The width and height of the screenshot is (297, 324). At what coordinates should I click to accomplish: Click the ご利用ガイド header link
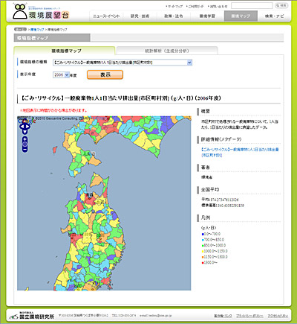point(196,7)
